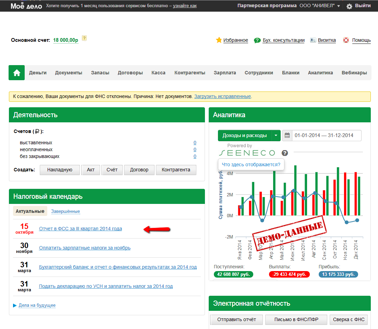Click the lifebuoy help icon
This screenshot has height=329, width=378.
(x=346, y=40)
